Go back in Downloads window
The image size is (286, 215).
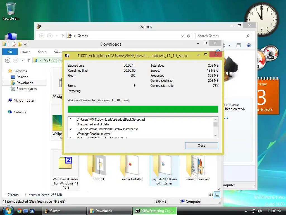click(x=8, y=60)
